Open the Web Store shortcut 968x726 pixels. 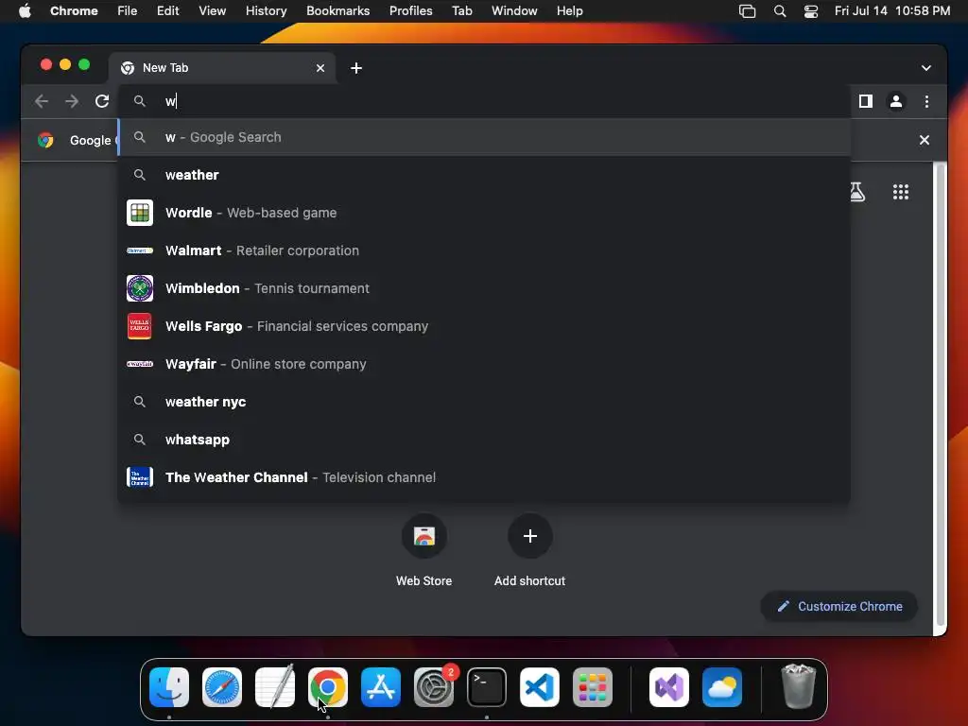coord(424,536)
